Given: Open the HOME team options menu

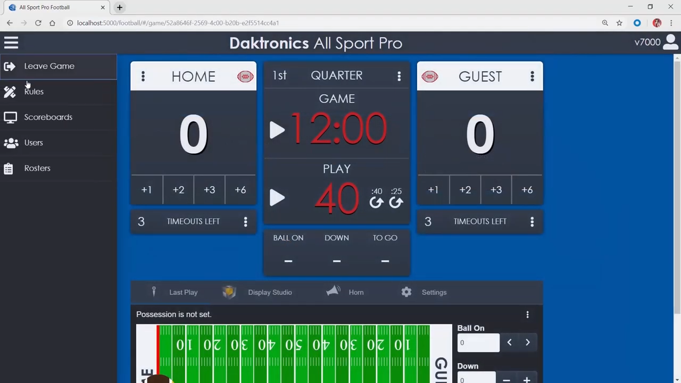Looking at the screenshot, I should [143, 76].
